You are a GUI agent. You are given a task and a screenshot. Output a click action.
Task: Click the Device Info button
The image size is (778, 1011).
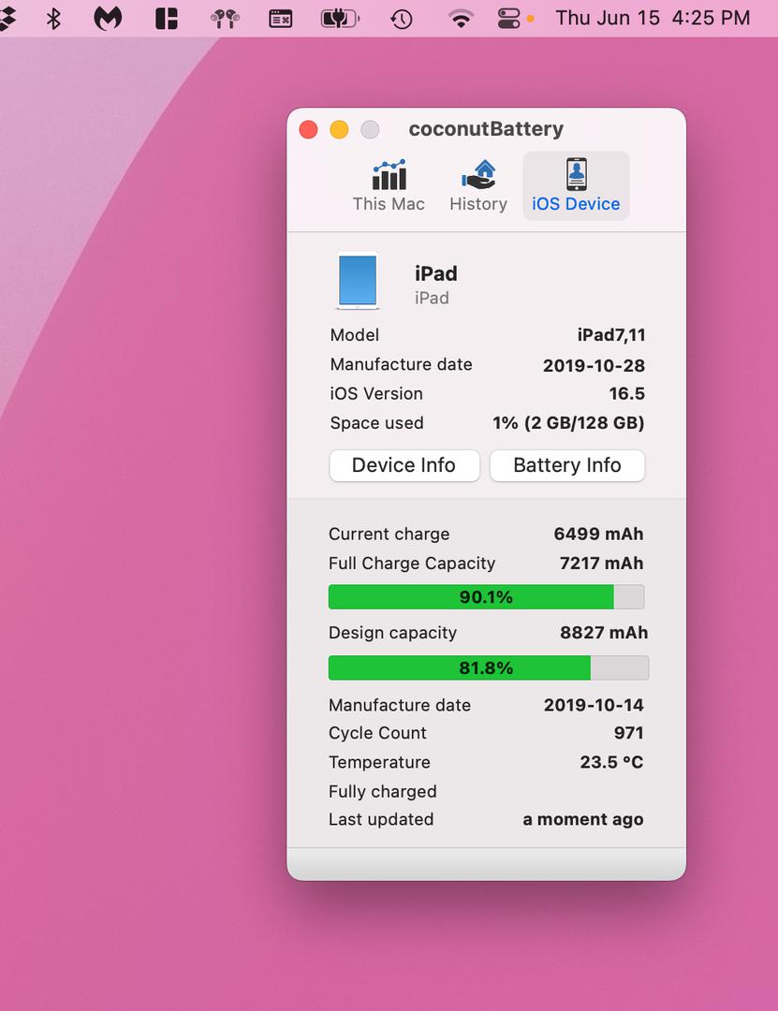tap(404, 465)
